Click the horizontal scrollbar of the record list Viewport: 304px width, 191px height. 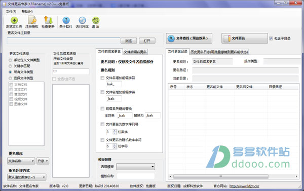[220, 176]
